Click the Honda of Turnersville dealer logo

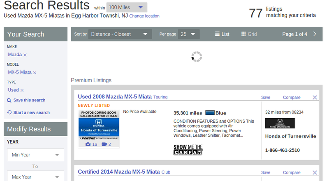coord(280,123)
